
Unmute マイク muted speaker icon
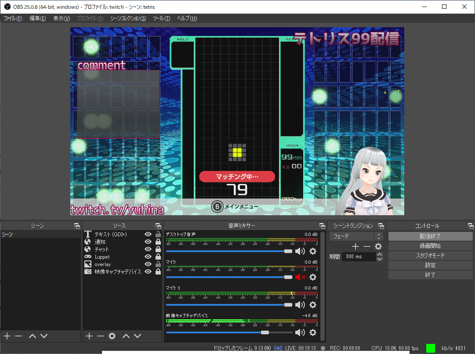[300, 277]
